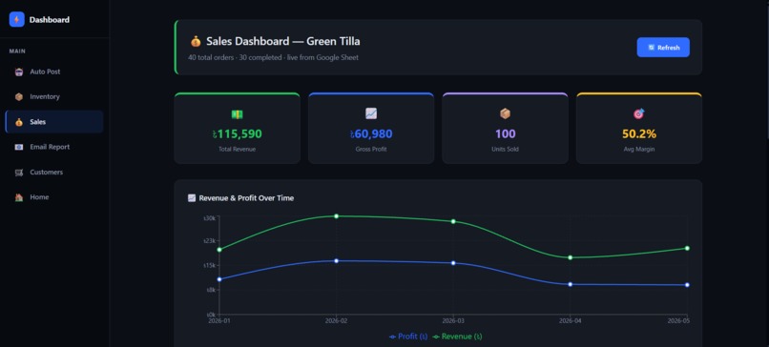Click the 23k y-axis label
The image size is (769, 347).
[209, 240]
